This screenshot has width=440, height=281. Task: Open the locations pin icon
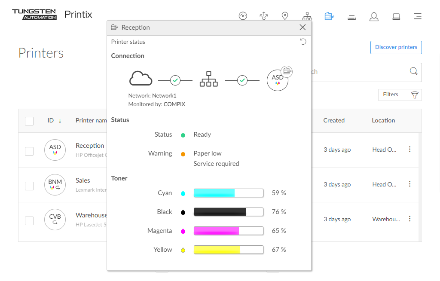[285, 16]
